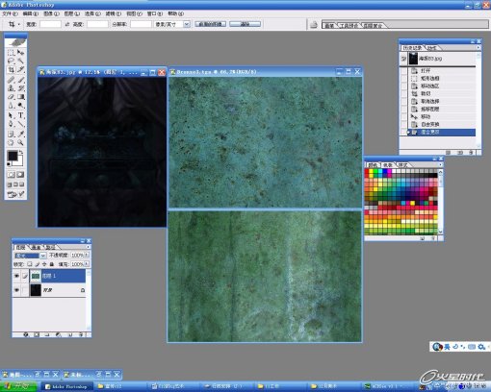
Task: Select the Gradient tool
Action: point(21,97)
